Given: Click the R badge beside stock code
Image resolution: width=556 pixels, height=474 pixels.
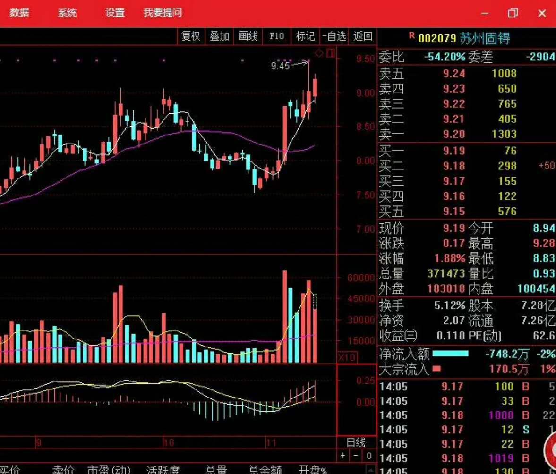Looking at the screenshot, I should [411, 35].
